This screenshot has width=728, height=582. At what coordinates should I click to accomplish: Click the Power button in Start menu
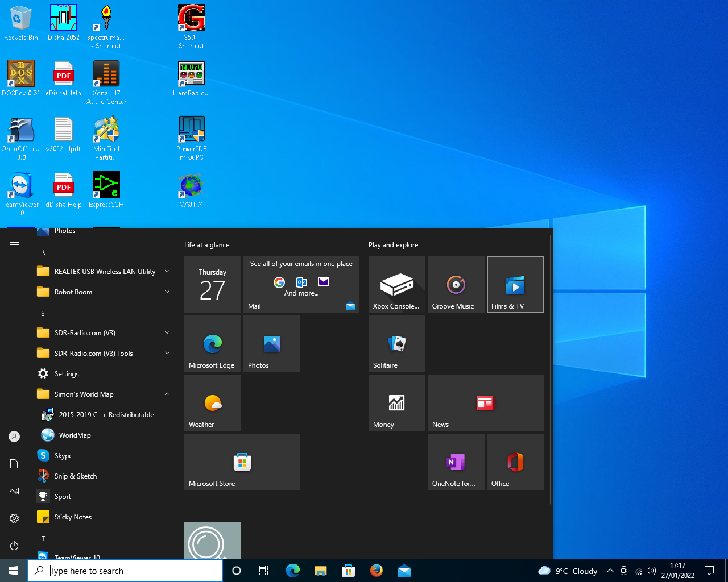coord(14,546)
